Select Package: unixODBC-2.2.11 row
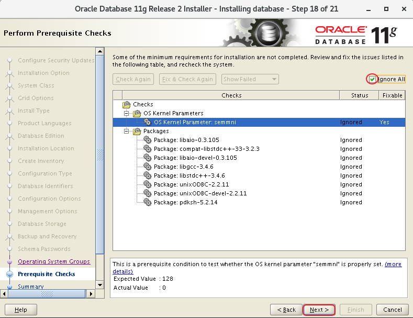 (259, 184)
